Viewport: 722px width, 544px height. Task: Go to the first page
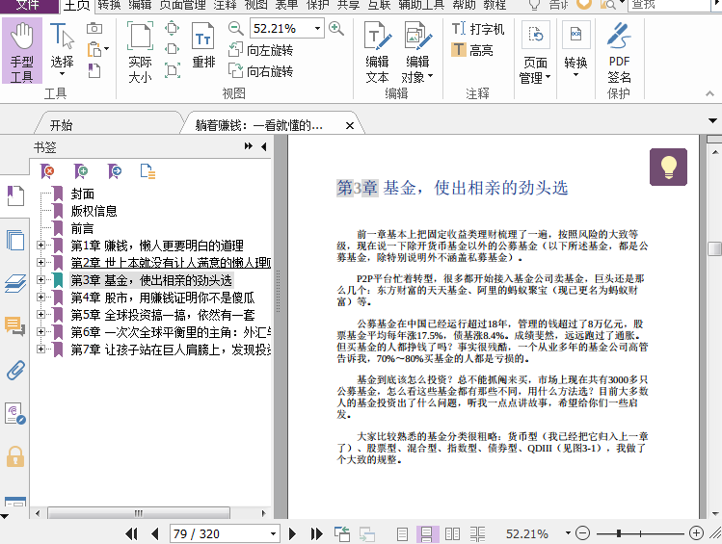tap(131, 533)
